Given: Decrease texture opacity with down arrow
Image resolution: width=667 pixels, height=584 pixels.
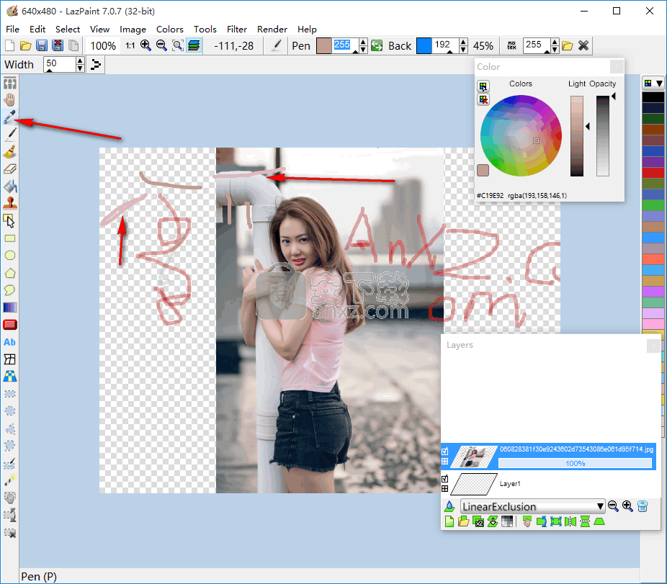Looking at the screenshot, I should 555,50.
